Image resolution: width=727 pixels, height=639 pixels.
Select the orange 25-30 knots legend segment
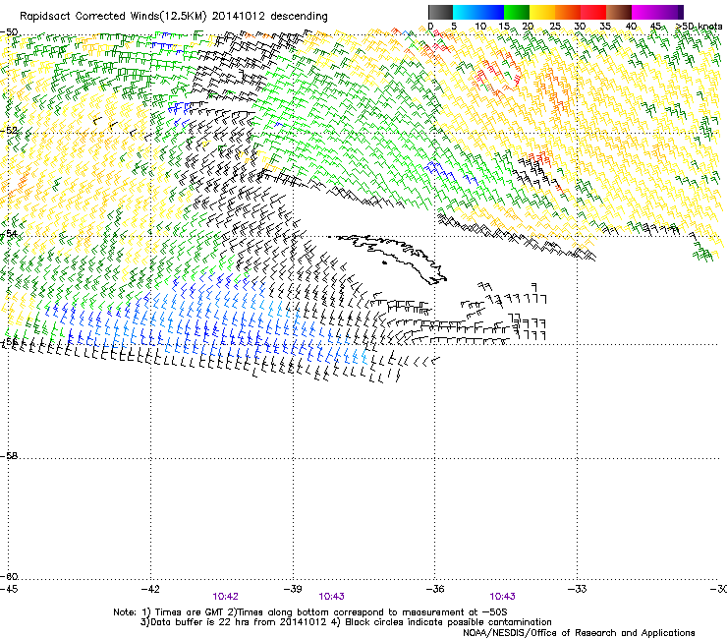[568, 12]
